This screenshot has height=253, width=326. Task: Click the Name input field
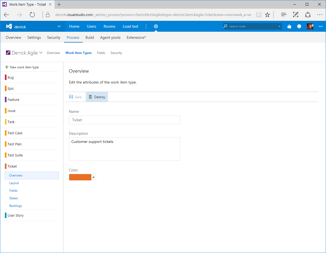point(124,120)
